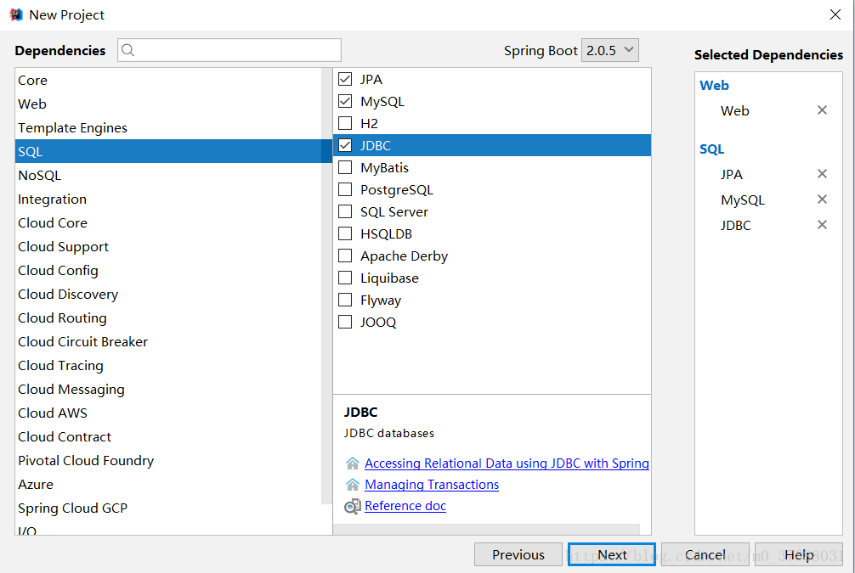855x573 pixels.
Task: Check the SQL Server dependency
Action: 345,211
